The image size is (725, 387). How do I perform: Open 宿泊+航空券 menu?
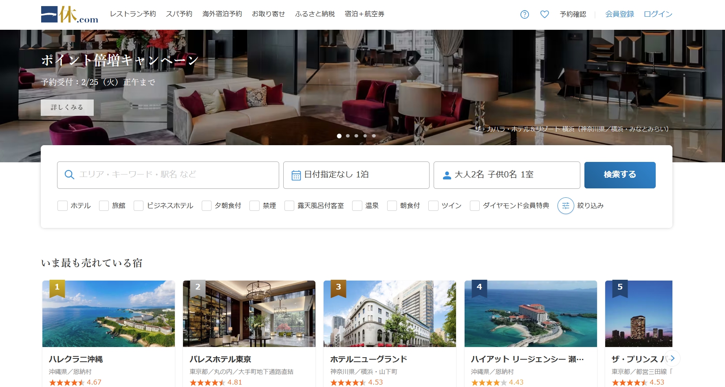(x=364, y=14)
